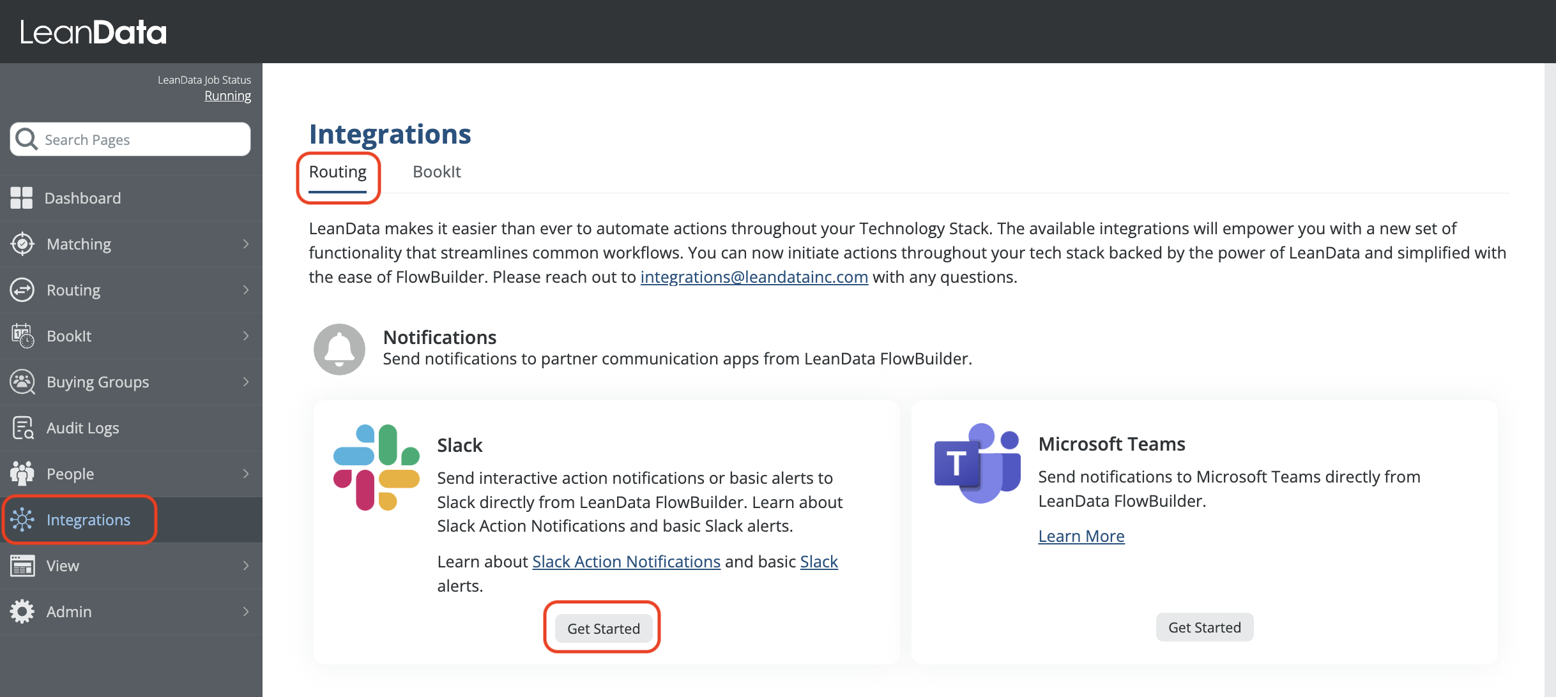Switch to the BookIt tab
The width and height of the screenshot is (1556, 697).
coord(437,172)
